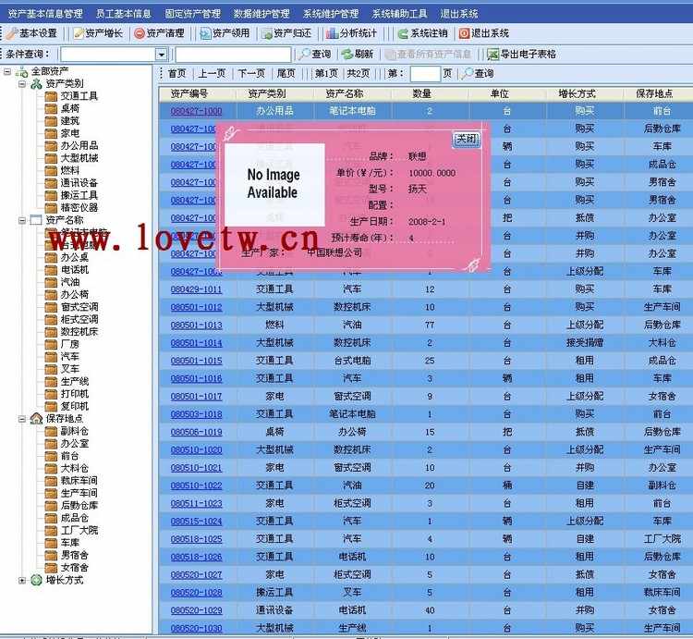The height and width of the screenshot is (639, 693).
Task: Open 分析统计 chart icon
Action: (x=332, y=33)
